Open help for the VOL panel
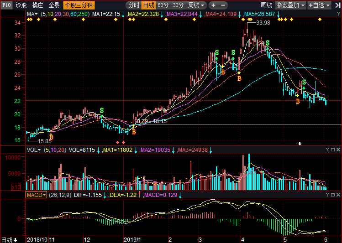The image size is (342, 243). (x=327, y=150)
